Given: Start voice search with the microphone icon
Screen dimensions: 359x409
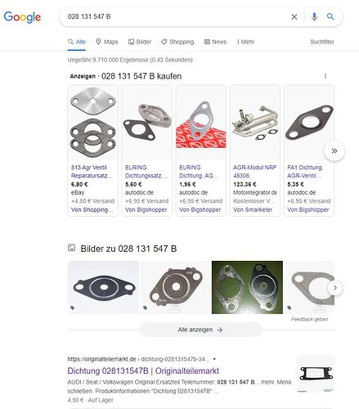Looking at the screenshot, I should [x=314, y=17].
